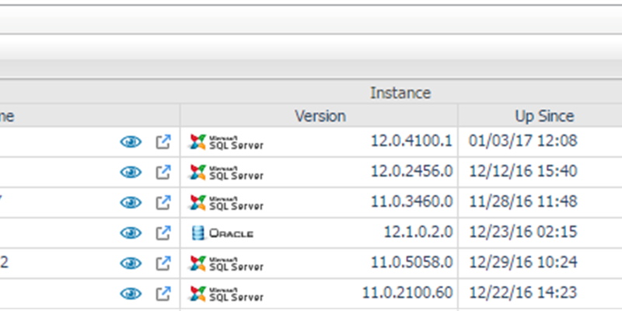
Task: Click Up Since value 11/28/16 11:48
Action: 522,202
